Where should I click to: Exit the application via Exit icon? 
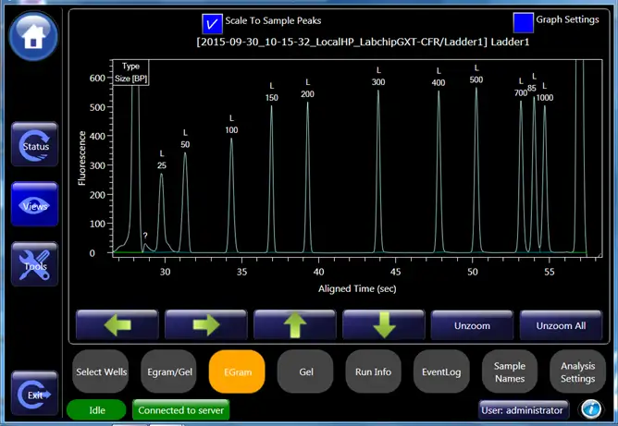coord(34,394)
